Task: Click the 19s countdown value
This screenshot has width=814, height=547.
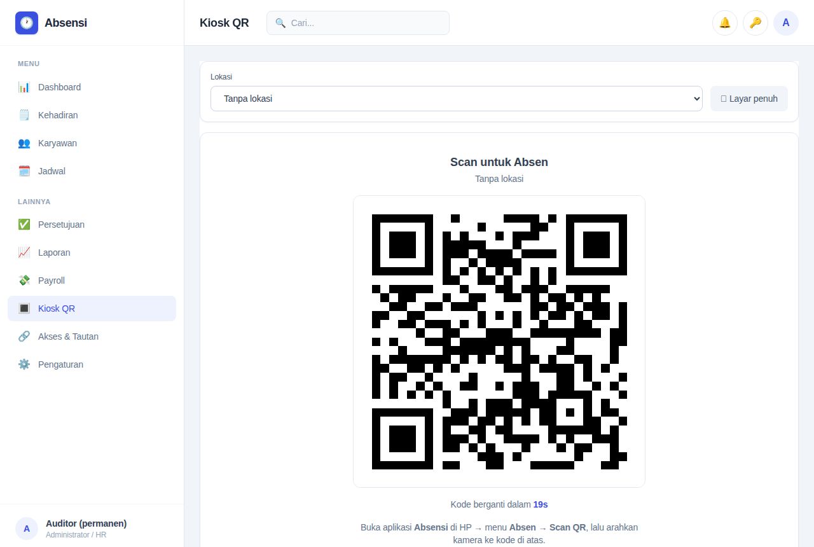Action: click(541, 504)
